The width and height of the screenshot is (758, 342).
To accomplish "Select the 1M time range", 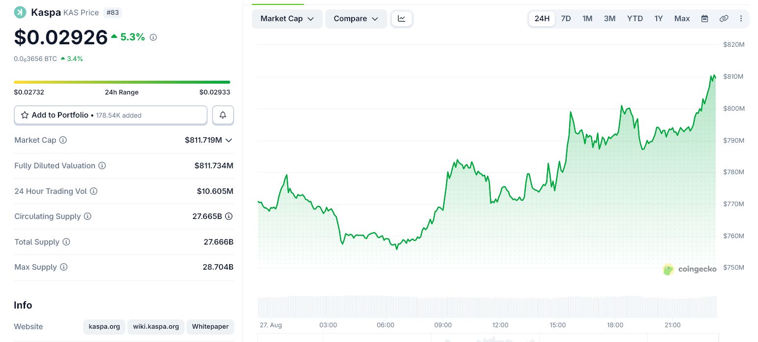I will (x=587, y=19).
